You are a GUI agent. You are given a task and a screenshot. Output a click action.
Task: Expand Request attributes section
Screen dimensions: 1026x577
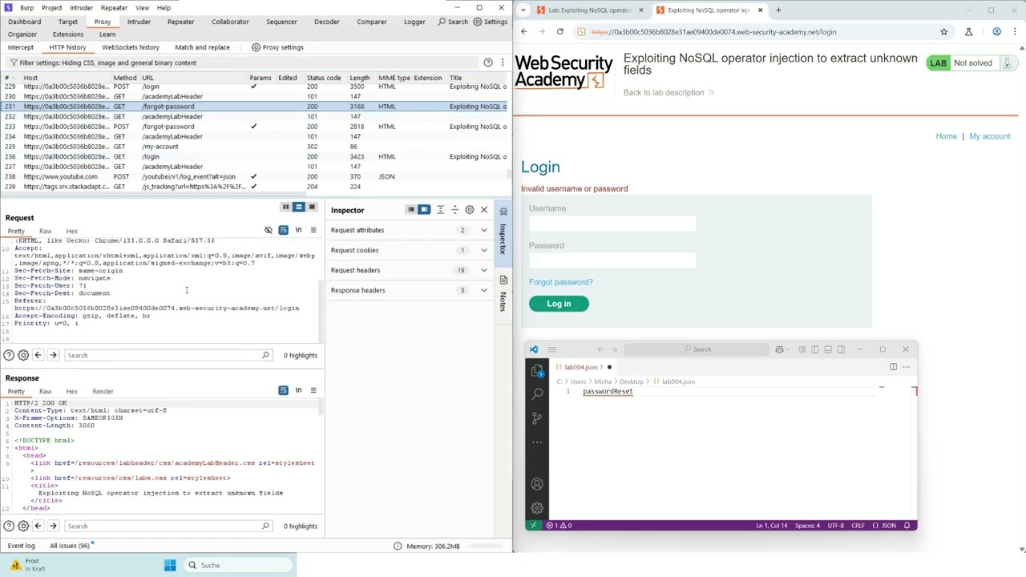[x=484, y=230]
